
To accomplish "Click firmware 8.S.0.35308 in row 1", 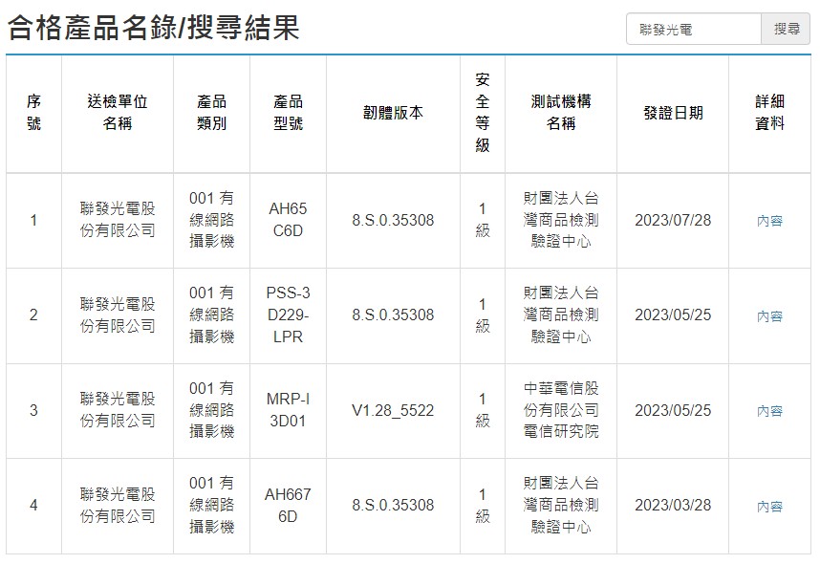I will (393, 220).
